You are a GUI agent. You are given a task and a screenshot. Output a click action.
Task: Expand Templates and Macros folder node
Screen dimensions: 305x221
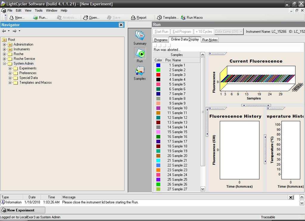pos(10,83)
